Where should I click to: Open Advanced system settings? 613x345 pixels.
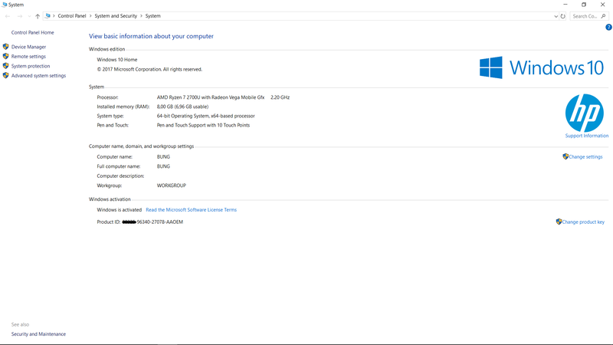38,76
